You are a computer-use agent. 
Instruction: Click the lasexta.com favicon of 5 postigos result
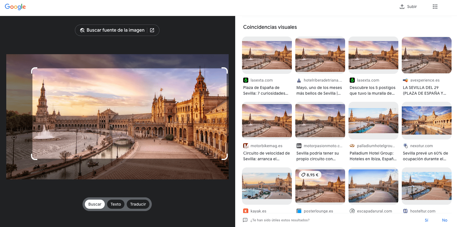point(352,80)
